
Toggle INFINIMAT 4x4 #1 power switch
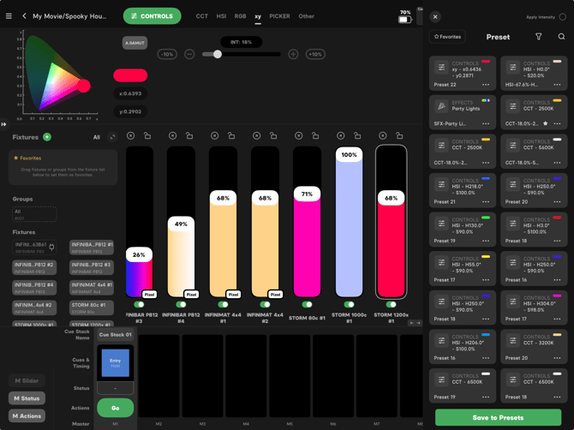pos(223,304)
